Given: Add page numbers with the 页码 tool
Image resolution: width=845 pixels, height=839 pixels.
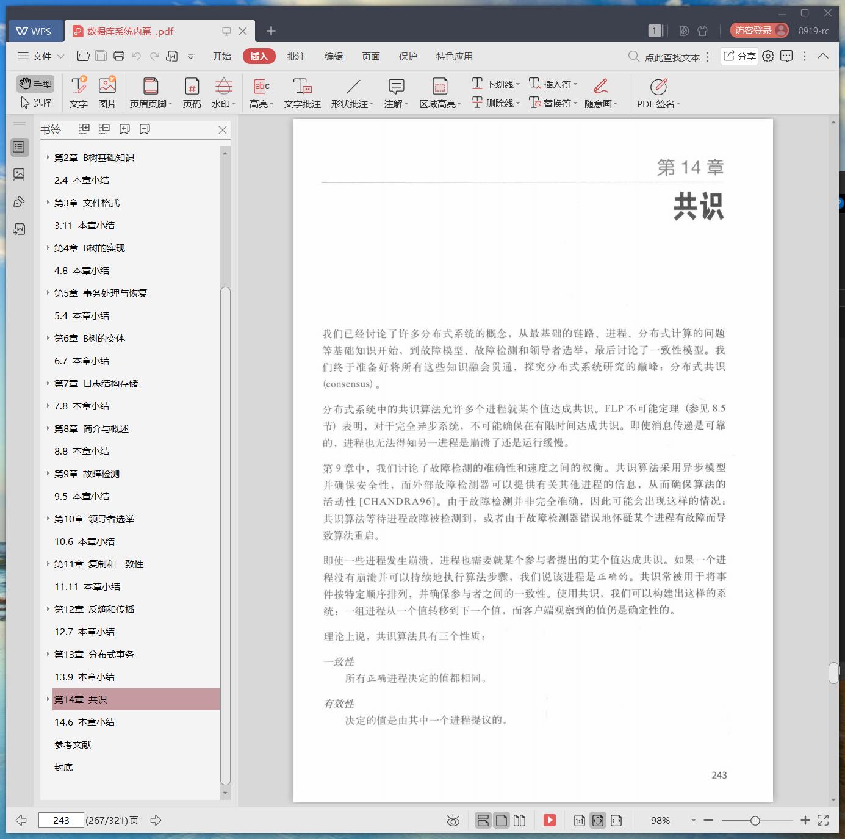Looking at the screenshot, I should click(192, 93).
